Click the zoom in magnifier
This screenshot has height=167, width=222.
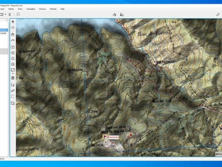pos(13,53)
